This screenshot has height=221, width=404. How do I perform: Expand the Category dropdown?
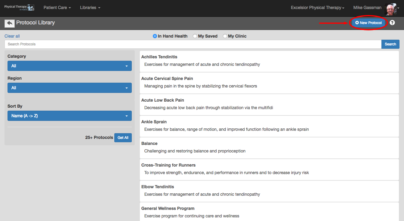pos(69,66)
